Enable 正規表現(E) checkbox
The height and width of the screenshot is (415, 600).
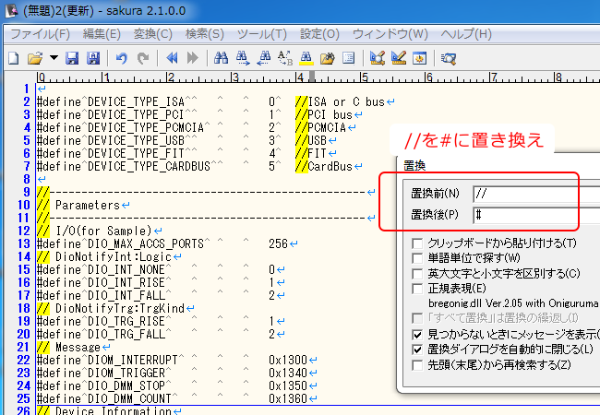(x=417, y=289)
